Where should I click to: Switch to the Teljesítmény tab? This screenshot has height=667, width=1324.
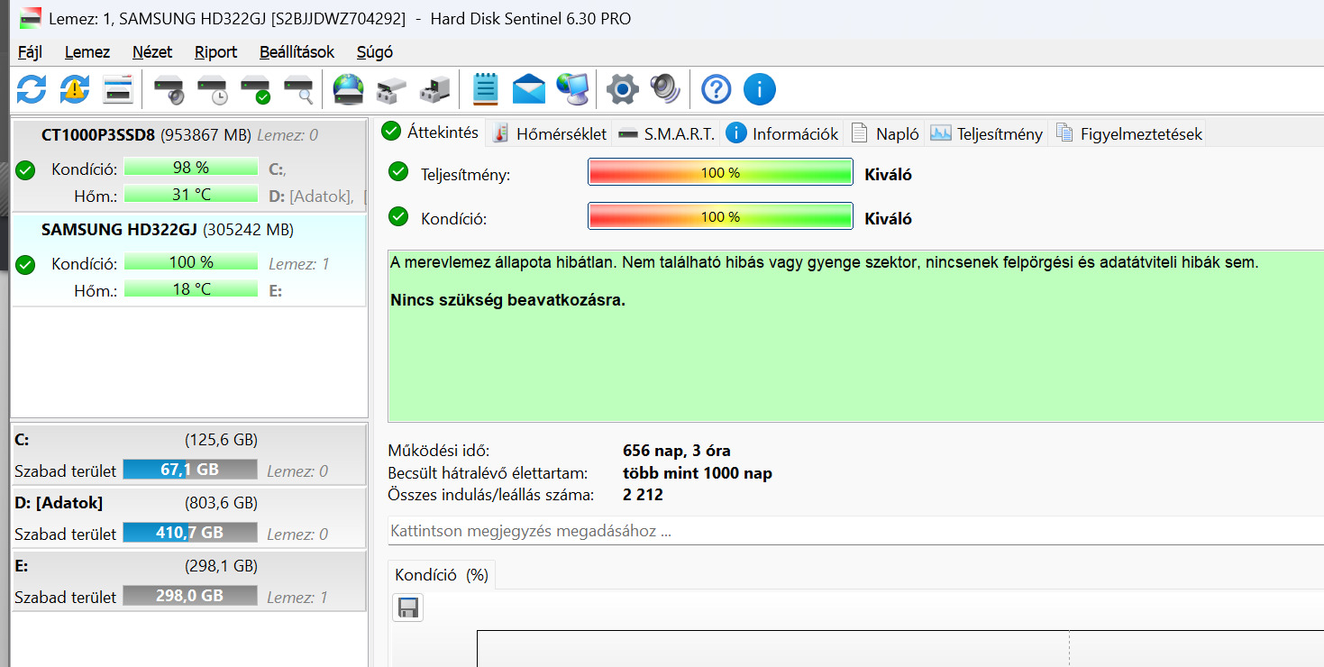[987, 133]
